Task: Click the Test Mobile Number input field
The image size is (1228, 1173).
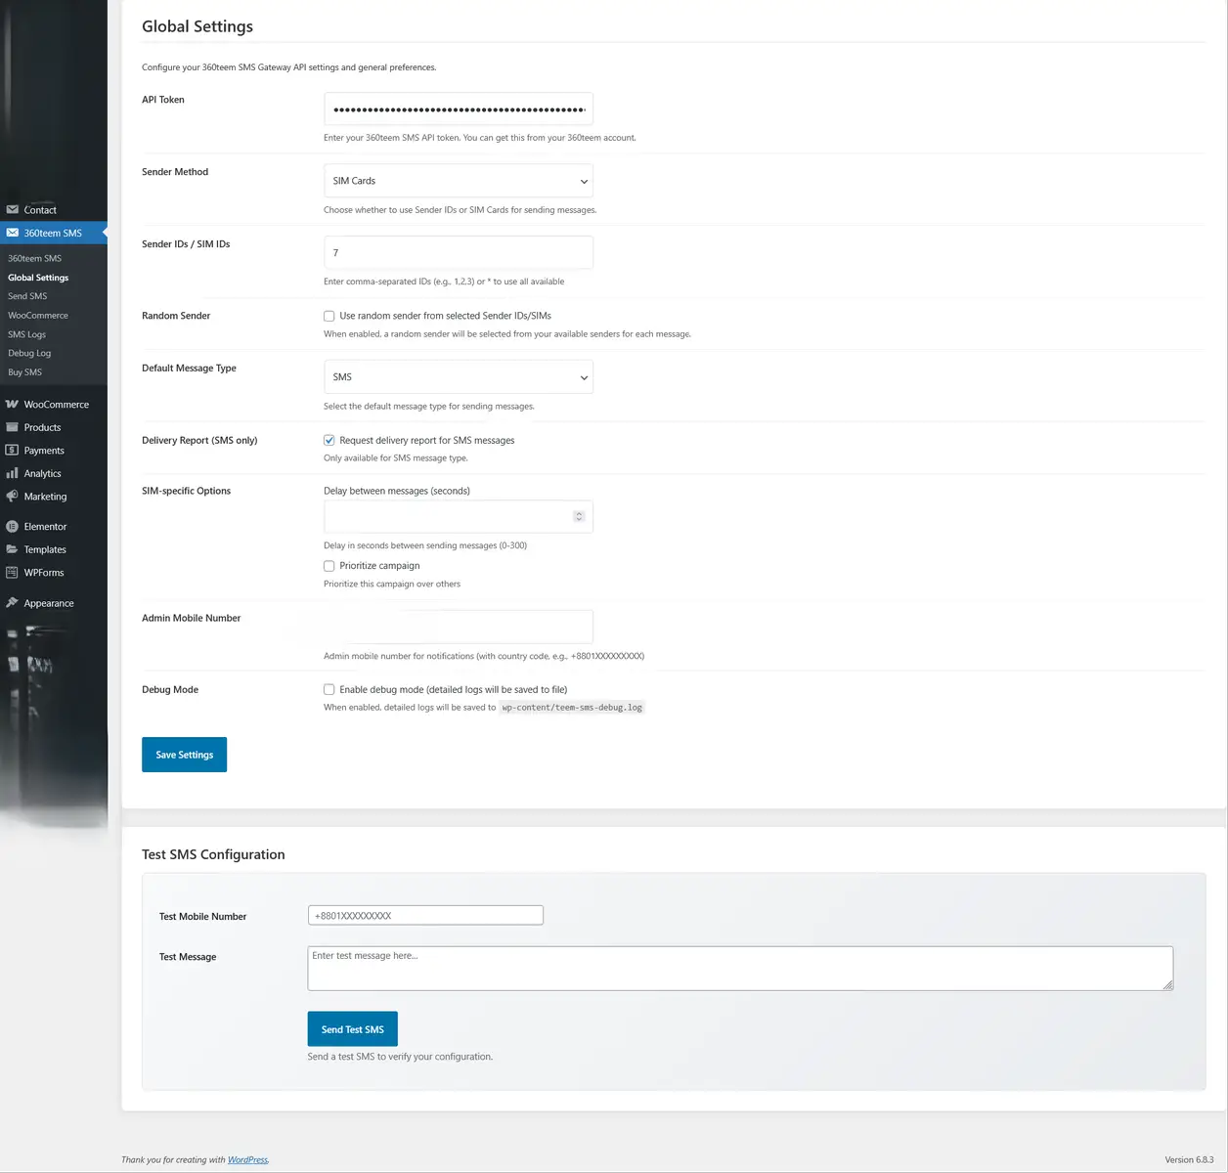Action: click(x=425, y=916)
